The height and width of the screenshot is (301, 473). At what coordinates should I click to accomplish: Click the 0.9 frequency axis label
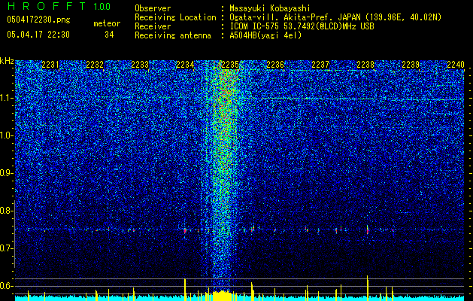pos(6,172)
